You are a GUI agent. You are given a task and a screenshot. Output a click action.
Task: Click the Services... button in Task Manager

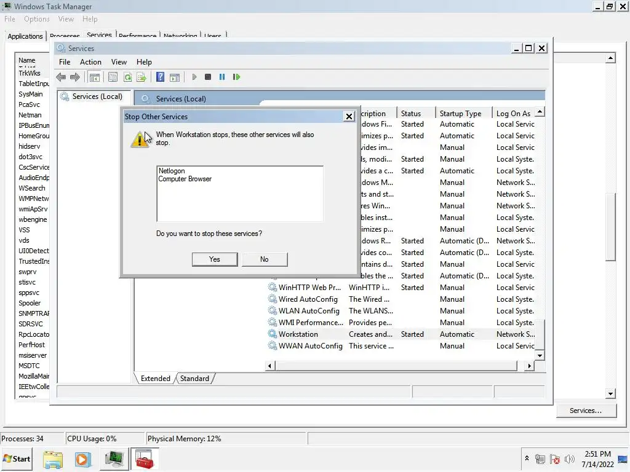(586, 411)
